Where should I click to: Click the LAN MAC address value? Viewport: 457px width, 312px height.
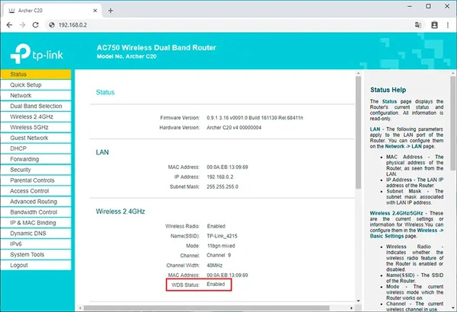(227, 167)
